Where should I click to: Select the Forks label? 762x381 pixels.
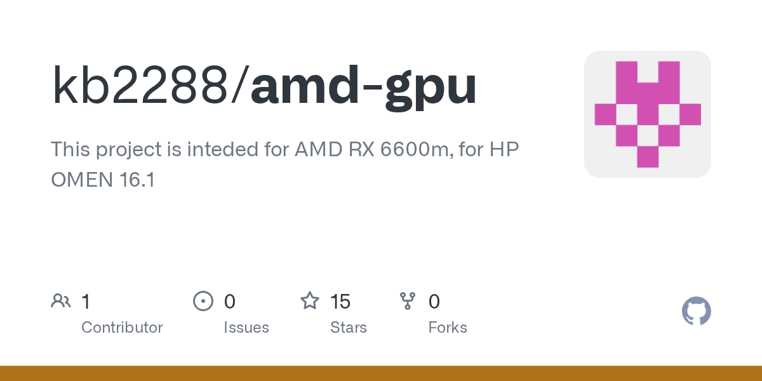click(x=448, y=328)
